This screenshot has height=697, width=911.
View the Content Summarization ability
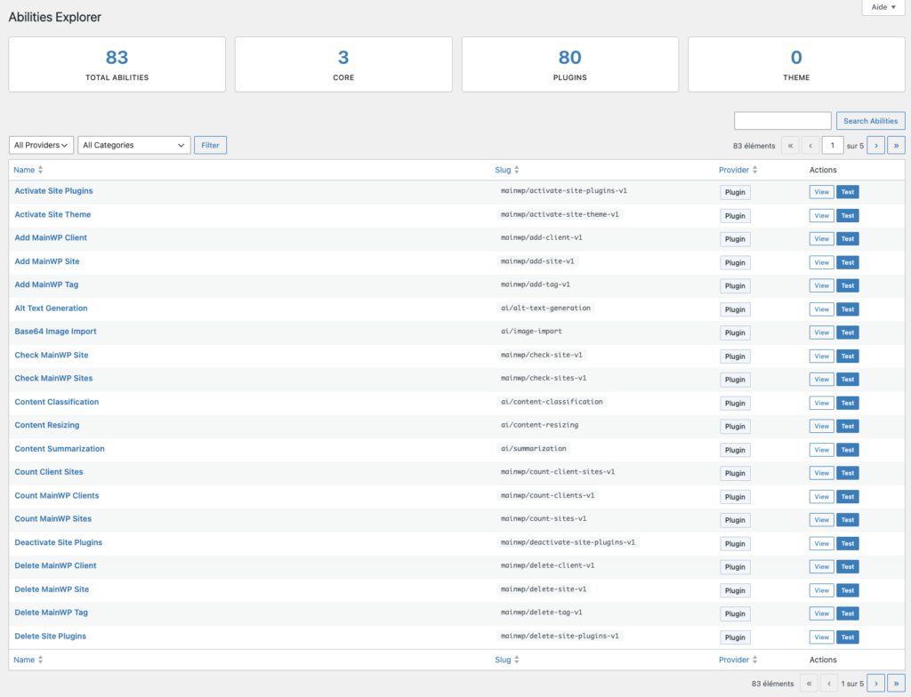pyautogui.click(x=821, y=450)
